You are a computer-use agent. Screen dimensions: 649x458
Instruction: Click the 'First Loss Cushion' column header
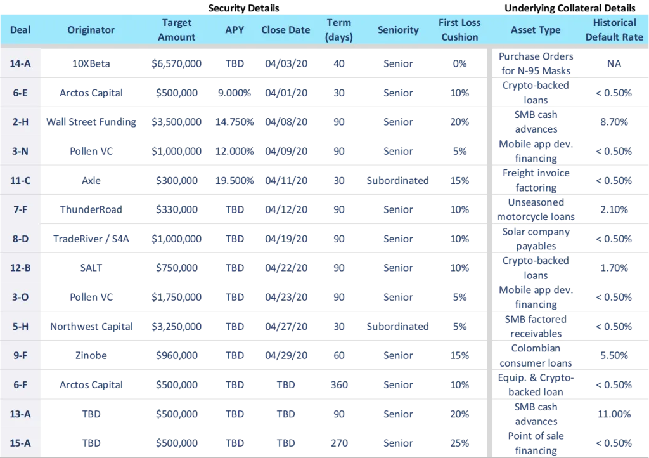[x=459, y=30]
